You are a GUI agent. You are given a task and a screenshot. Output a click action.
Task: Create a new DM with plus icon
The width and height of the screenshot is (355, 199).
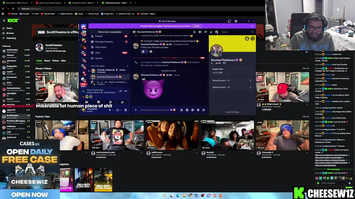click(x=127, y=66)
